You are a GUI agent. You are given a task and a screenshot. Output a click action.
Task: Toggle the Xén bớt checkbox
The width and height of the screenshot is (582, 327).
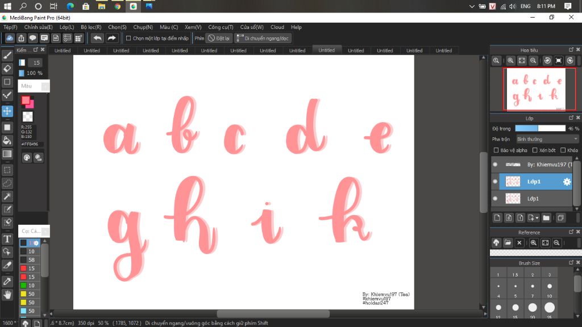point(535,150)
